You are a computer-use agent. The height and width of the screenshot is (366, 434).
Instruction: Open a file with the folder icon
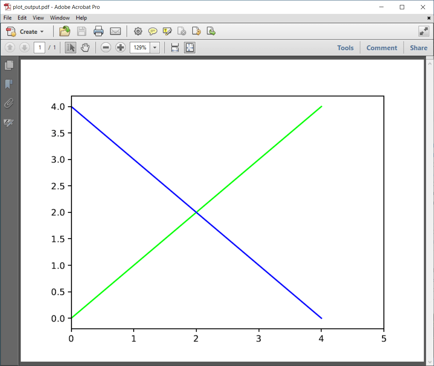tap(64, 31)
